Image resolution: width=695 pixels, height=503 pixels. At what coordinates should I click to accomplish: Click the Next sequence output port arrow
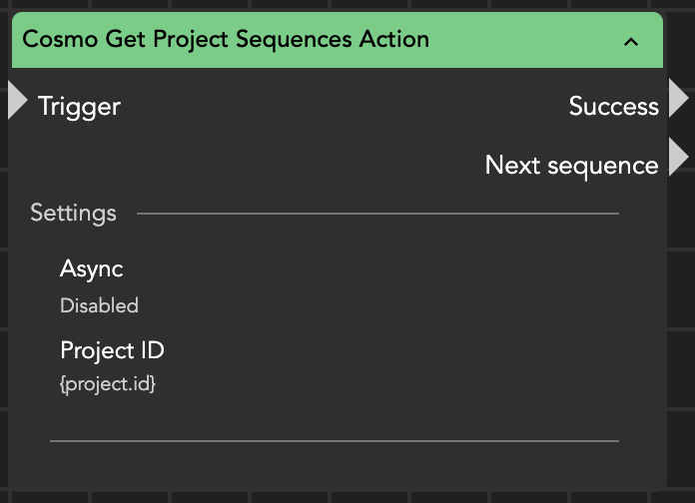point(678,159)
